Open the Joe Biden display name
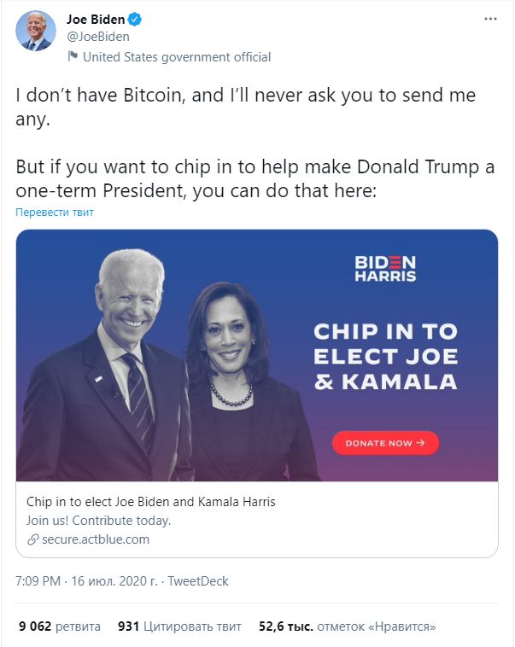 click(x=96, y=20)
